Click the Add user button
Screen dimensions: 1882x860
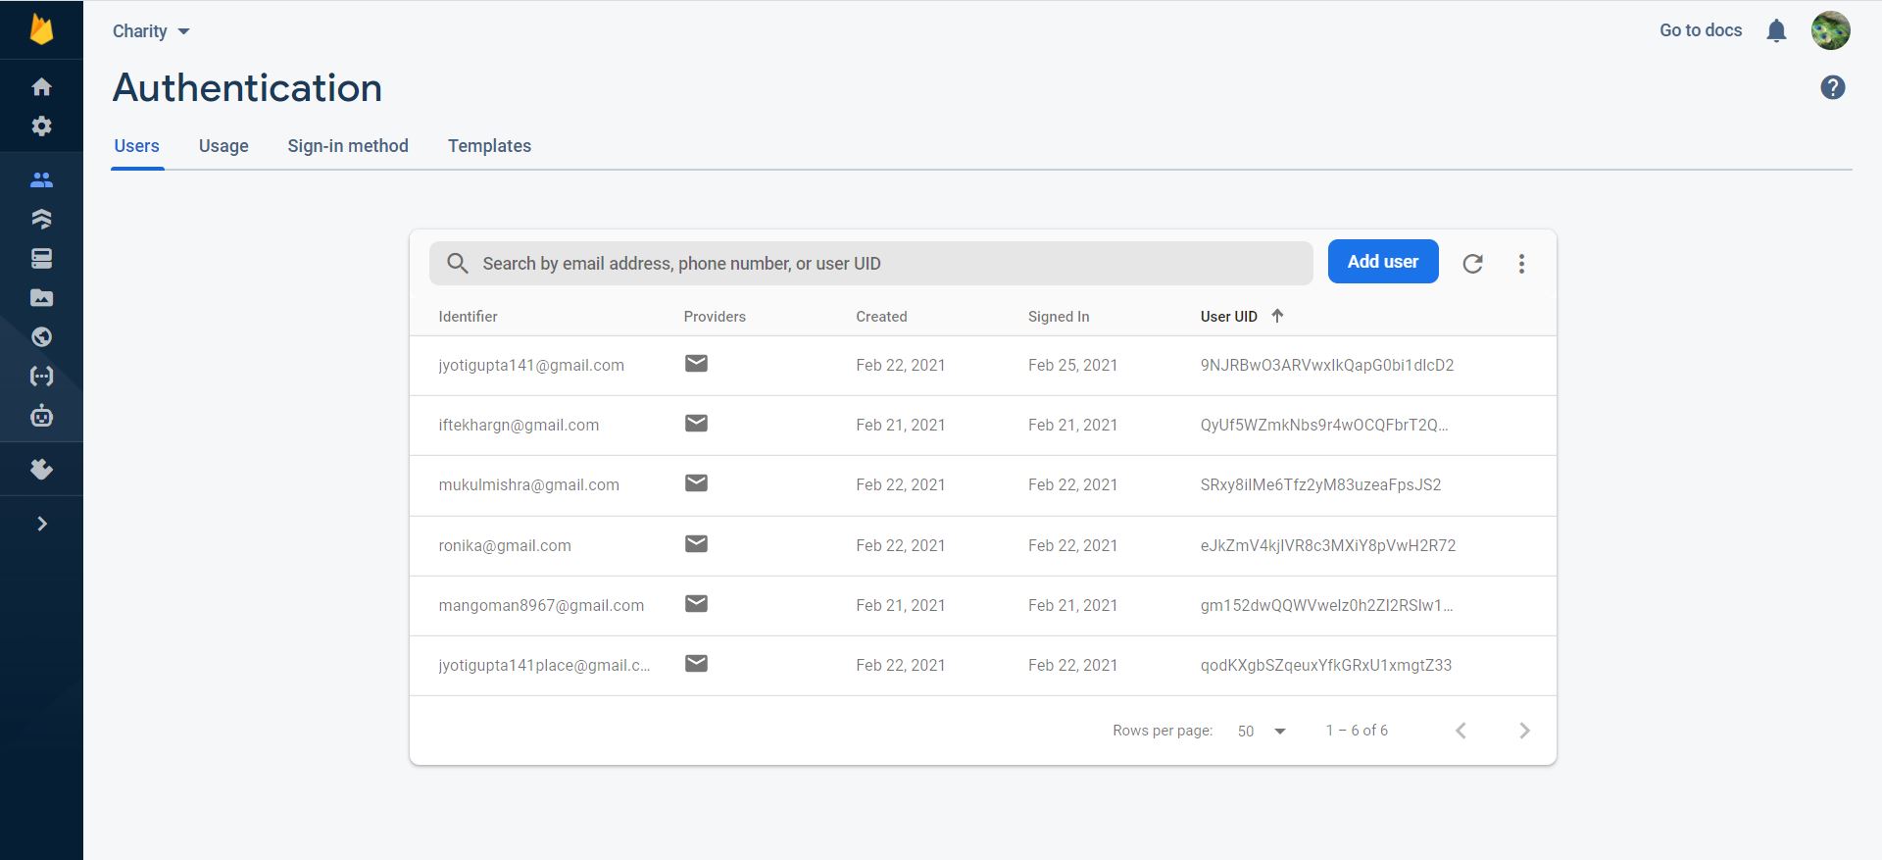(x=1383, y=262)
